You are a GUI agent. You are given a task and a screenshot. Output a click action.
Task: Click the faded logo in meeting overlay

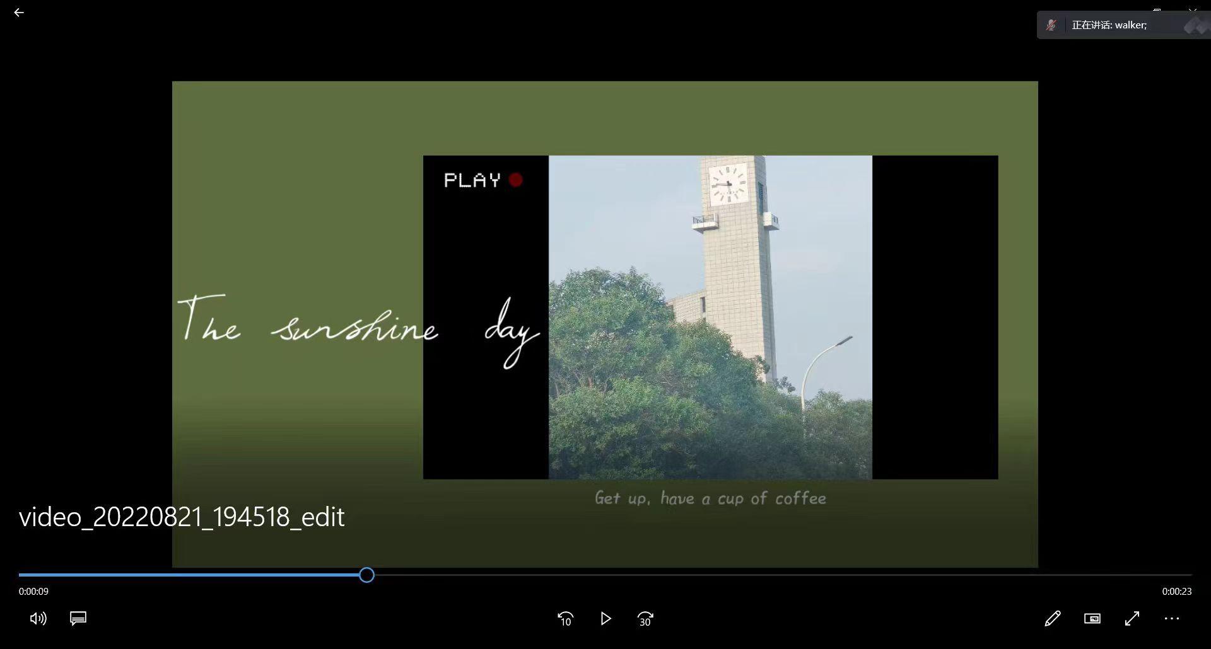pyautogui.click(x=1195, y=26)
